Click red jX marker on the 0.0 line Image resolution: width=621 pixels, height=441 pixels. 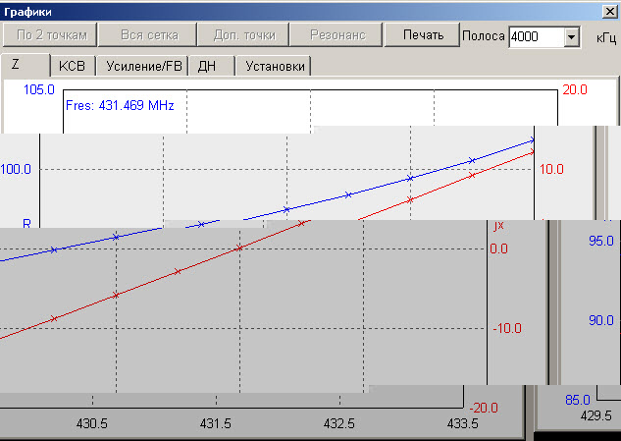pyautogui.click(x=238, y=248)
